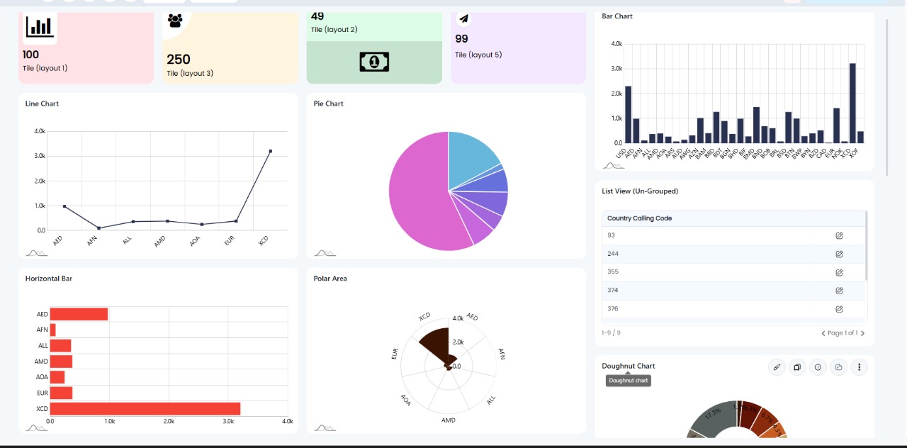
Task: Click the copy icon on the Doughnut Chart toolbar
Action: coord(797,367)
